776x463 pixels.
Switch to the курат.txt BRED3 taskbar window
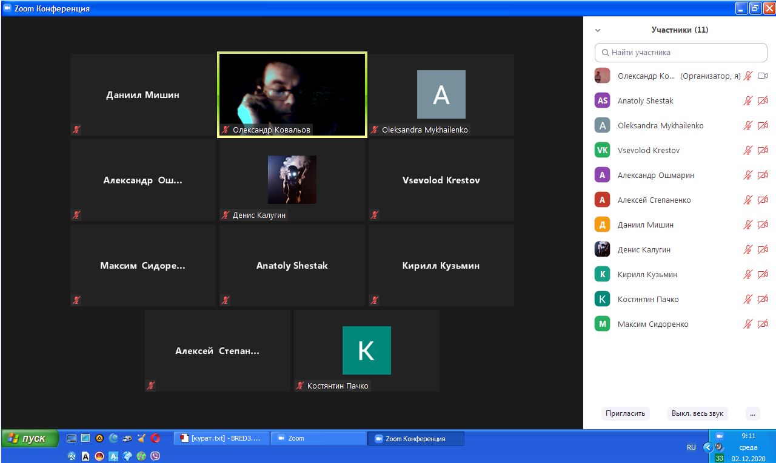coord(221,439)
